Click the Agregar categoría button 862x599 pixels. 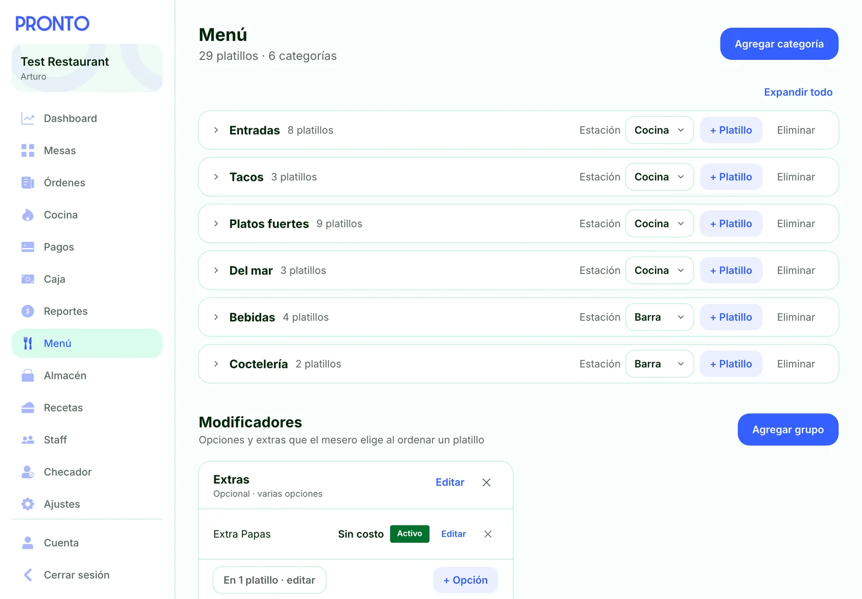pos(779,44)
